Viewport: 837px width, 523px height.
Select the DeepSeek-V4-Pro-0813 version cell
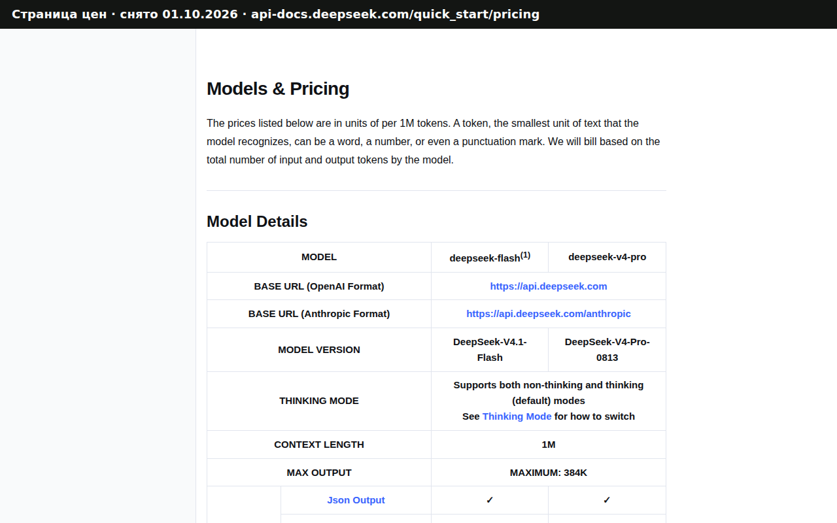point(607,350)
